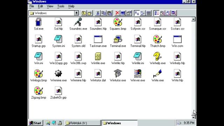The image size is (224, 126).
Task: Click the scrollbar down arrow
Action: coord(193,117)
